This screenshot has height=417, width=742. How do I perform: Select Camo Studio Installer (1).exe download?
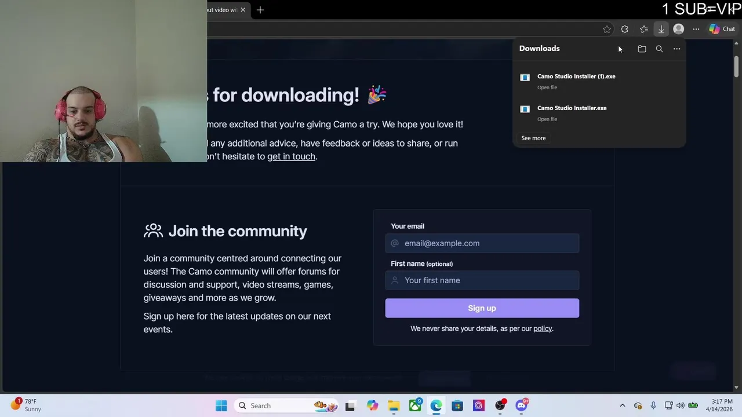(576, 76)
